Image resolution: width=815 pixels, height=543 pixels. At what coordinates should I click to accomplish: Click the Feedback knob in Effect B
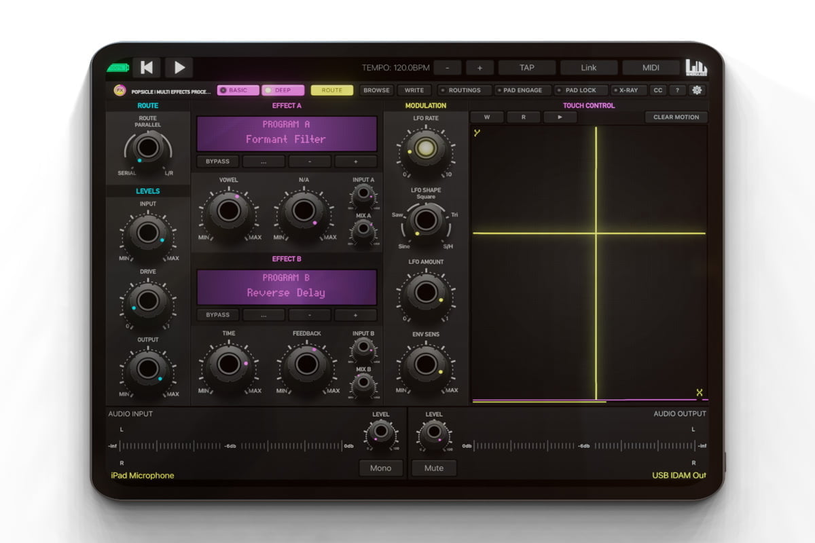tap(306, 364)
